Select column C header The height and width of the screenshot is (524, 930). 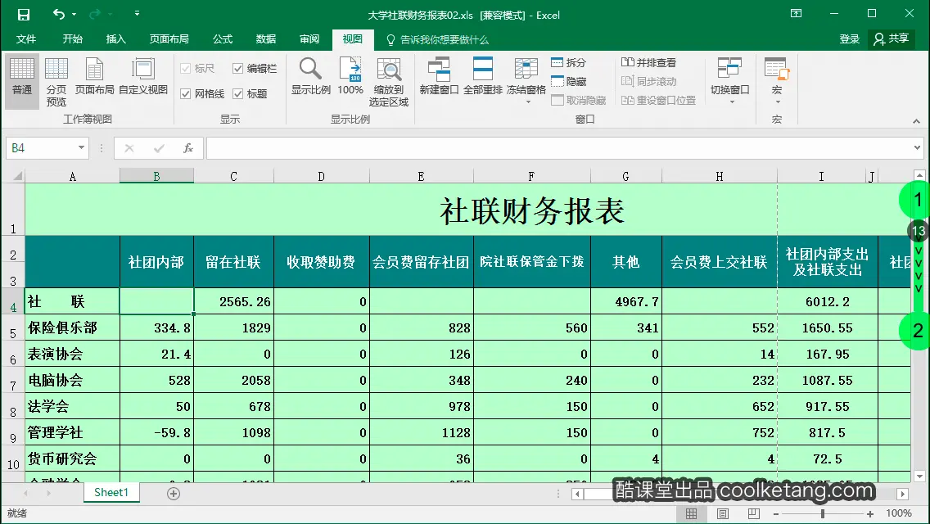(x=233, y=176)
